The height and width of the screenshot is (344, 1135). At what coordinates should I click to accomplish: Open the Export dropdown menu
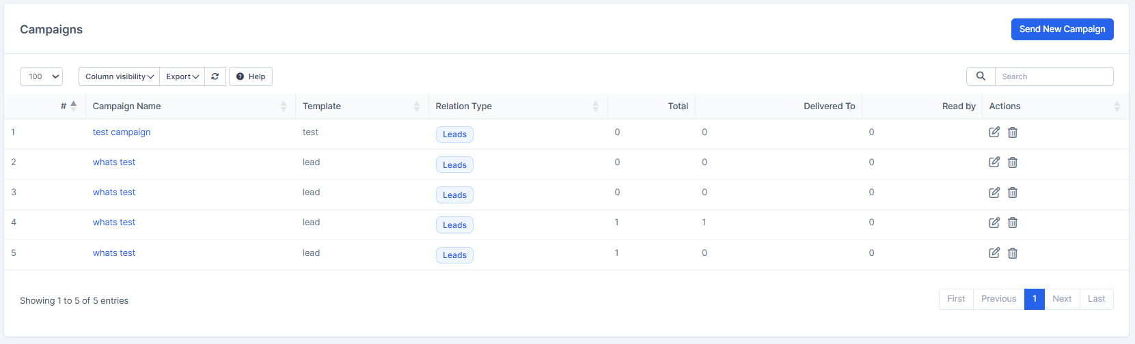(x=182, y=76)
